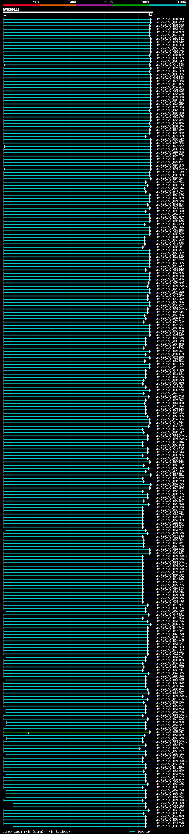Click the cyan ~100% legend segment
189x834 pixels.
pos(168,5)
